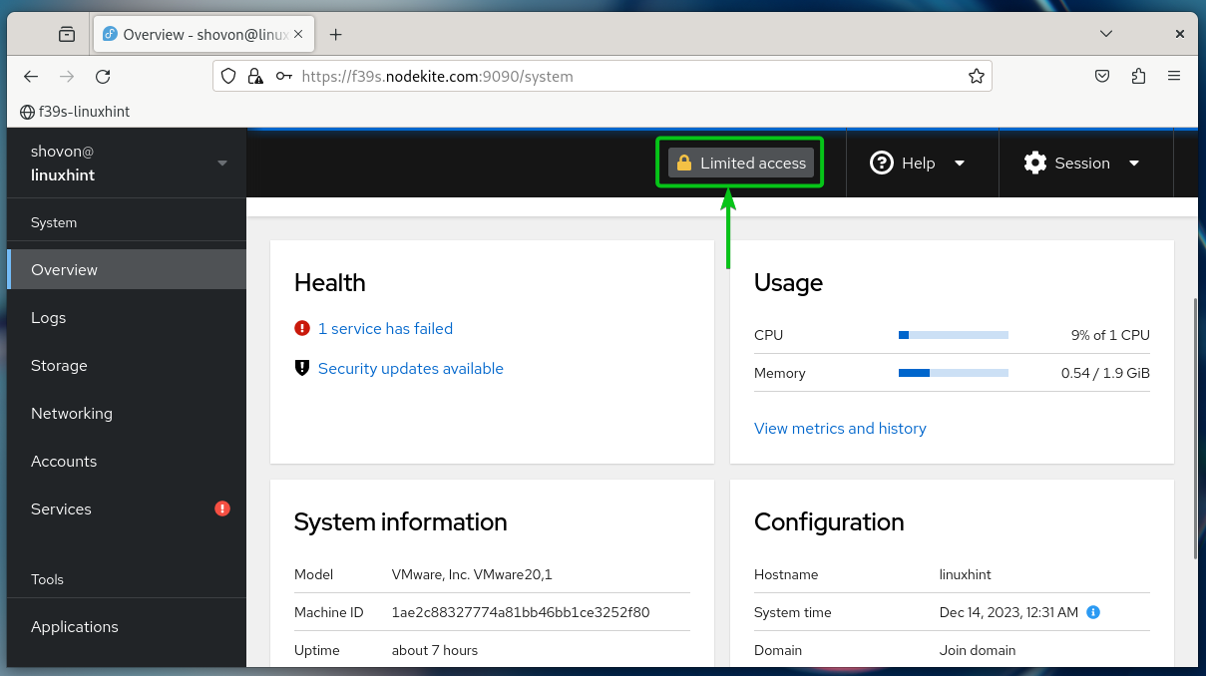Viewport: 1206px width, 676px height.
Task: Open Logs in the sidebar
Action: coord(127,317)
